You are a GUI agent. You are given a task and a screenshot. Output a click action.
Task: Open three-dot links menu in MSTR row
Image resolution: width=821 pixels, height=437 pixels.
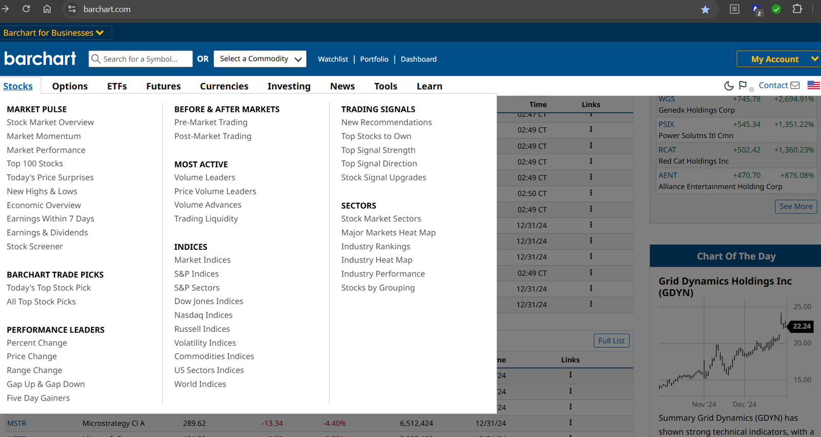coord(570,423)
